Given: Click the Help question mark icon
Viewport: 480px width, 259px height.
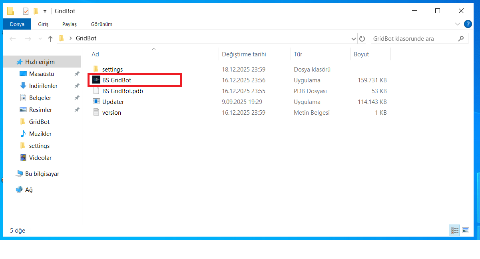Looking at the screenshot, I should click(468, 24).
